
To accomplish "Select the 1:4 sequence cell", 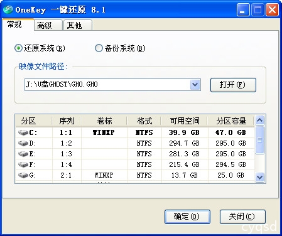I will pos(67,164).
